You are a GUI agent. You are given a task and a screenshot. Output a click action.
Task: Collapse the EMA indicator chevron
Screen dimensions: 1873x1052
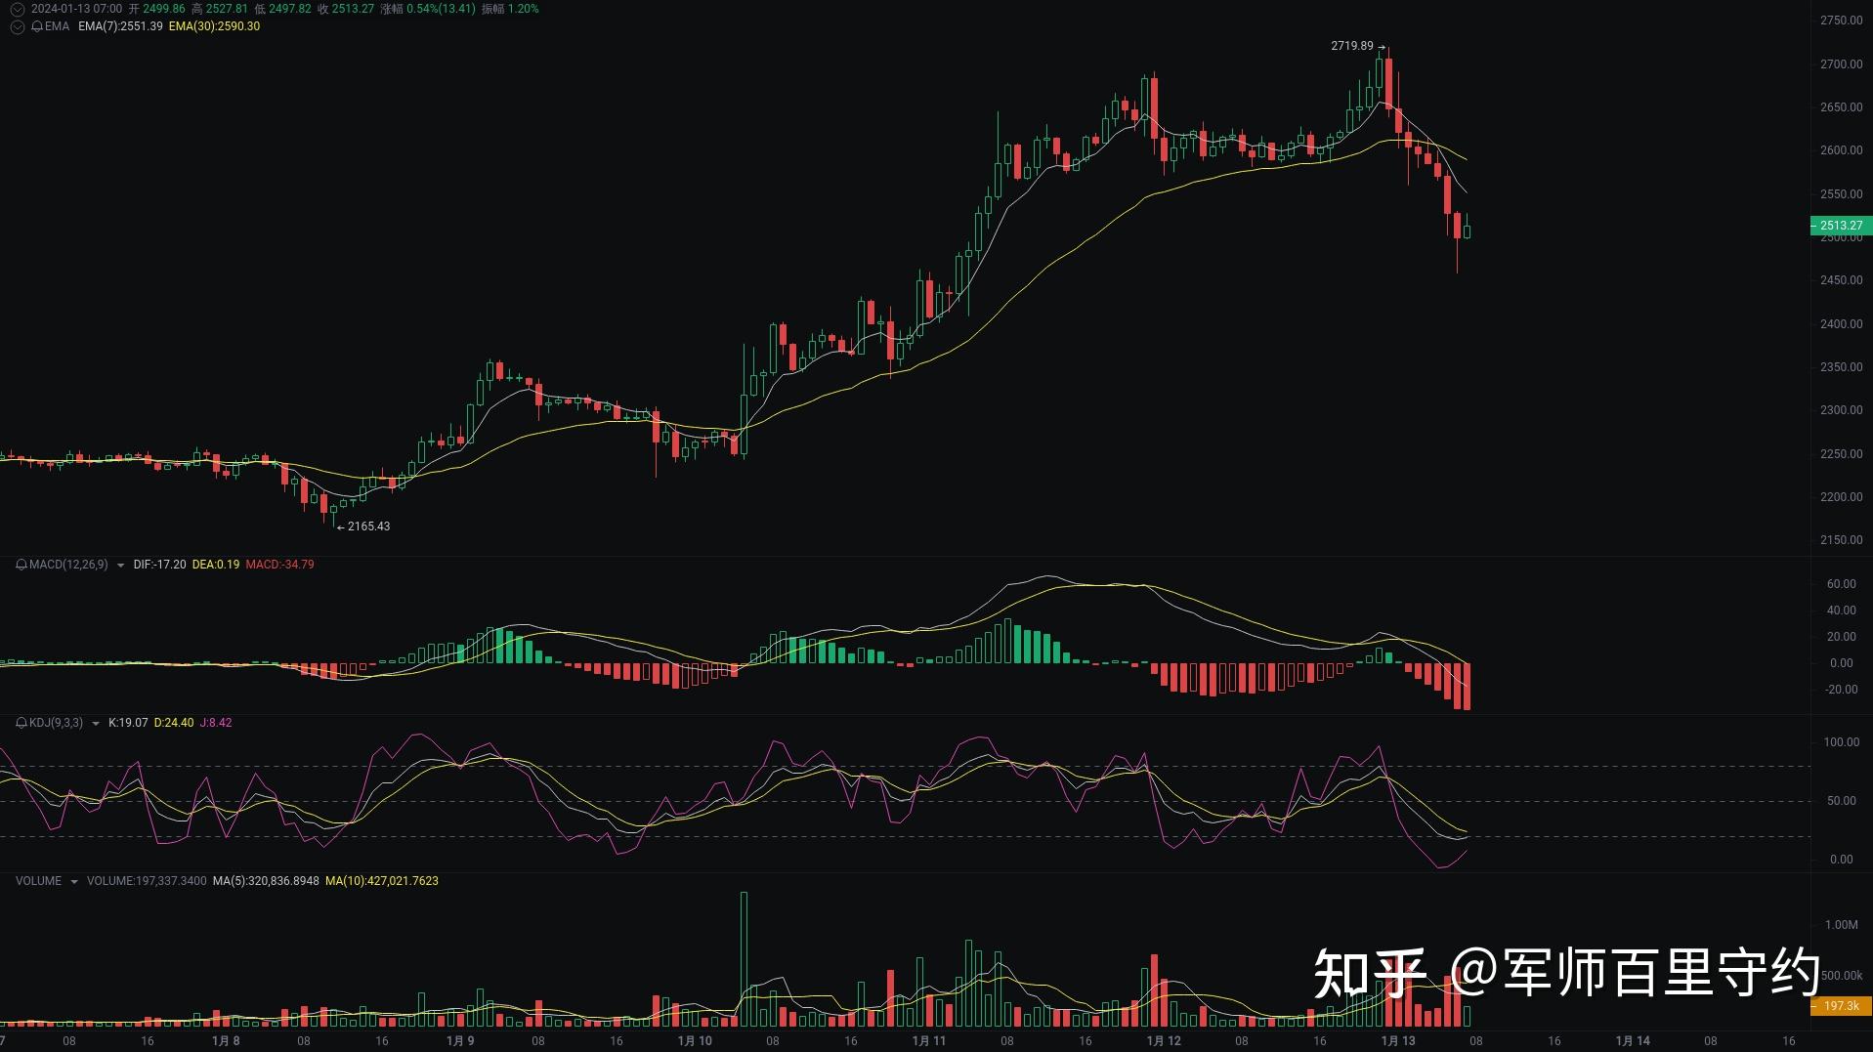17,26
